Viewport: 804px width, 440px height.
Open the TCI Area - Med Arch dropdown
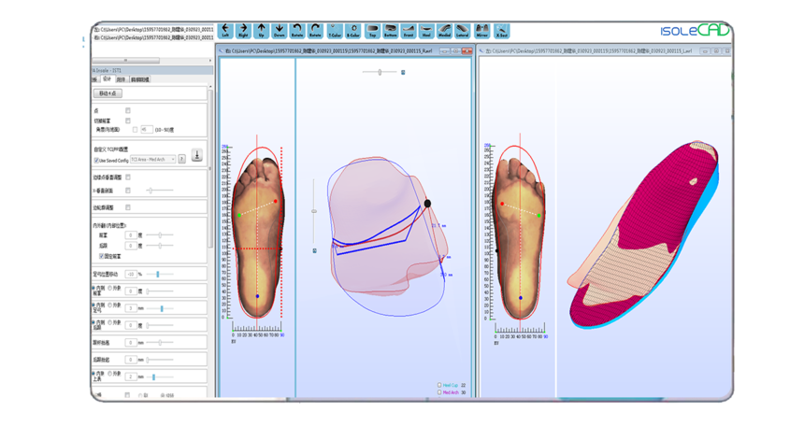[x=152, y=160]
